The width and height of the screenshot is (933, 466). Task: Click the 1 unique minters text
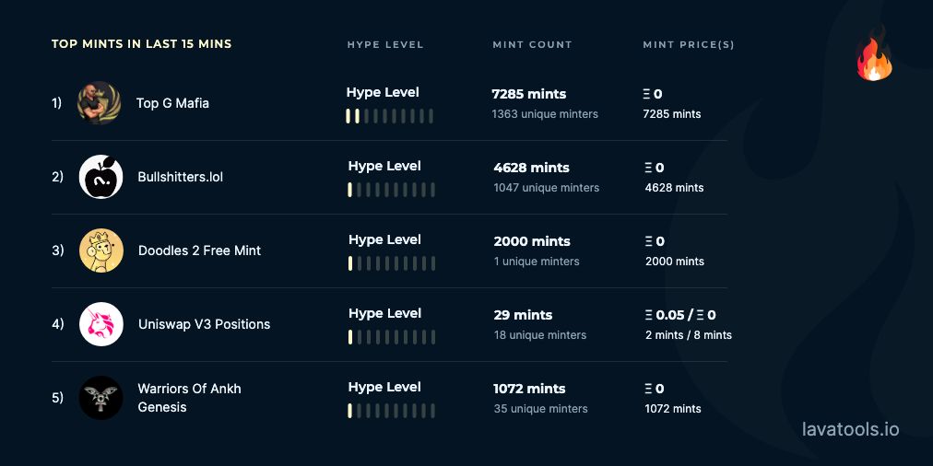(x=537, y=261)
